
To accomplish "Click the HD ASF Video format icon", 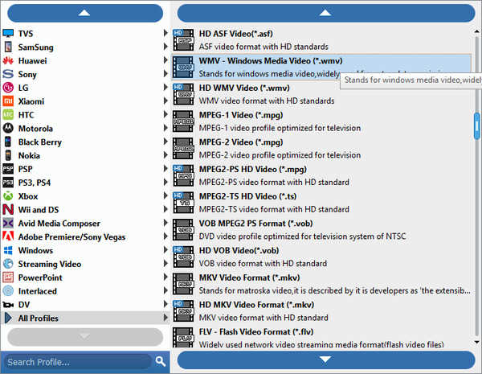I will [185, 39].
